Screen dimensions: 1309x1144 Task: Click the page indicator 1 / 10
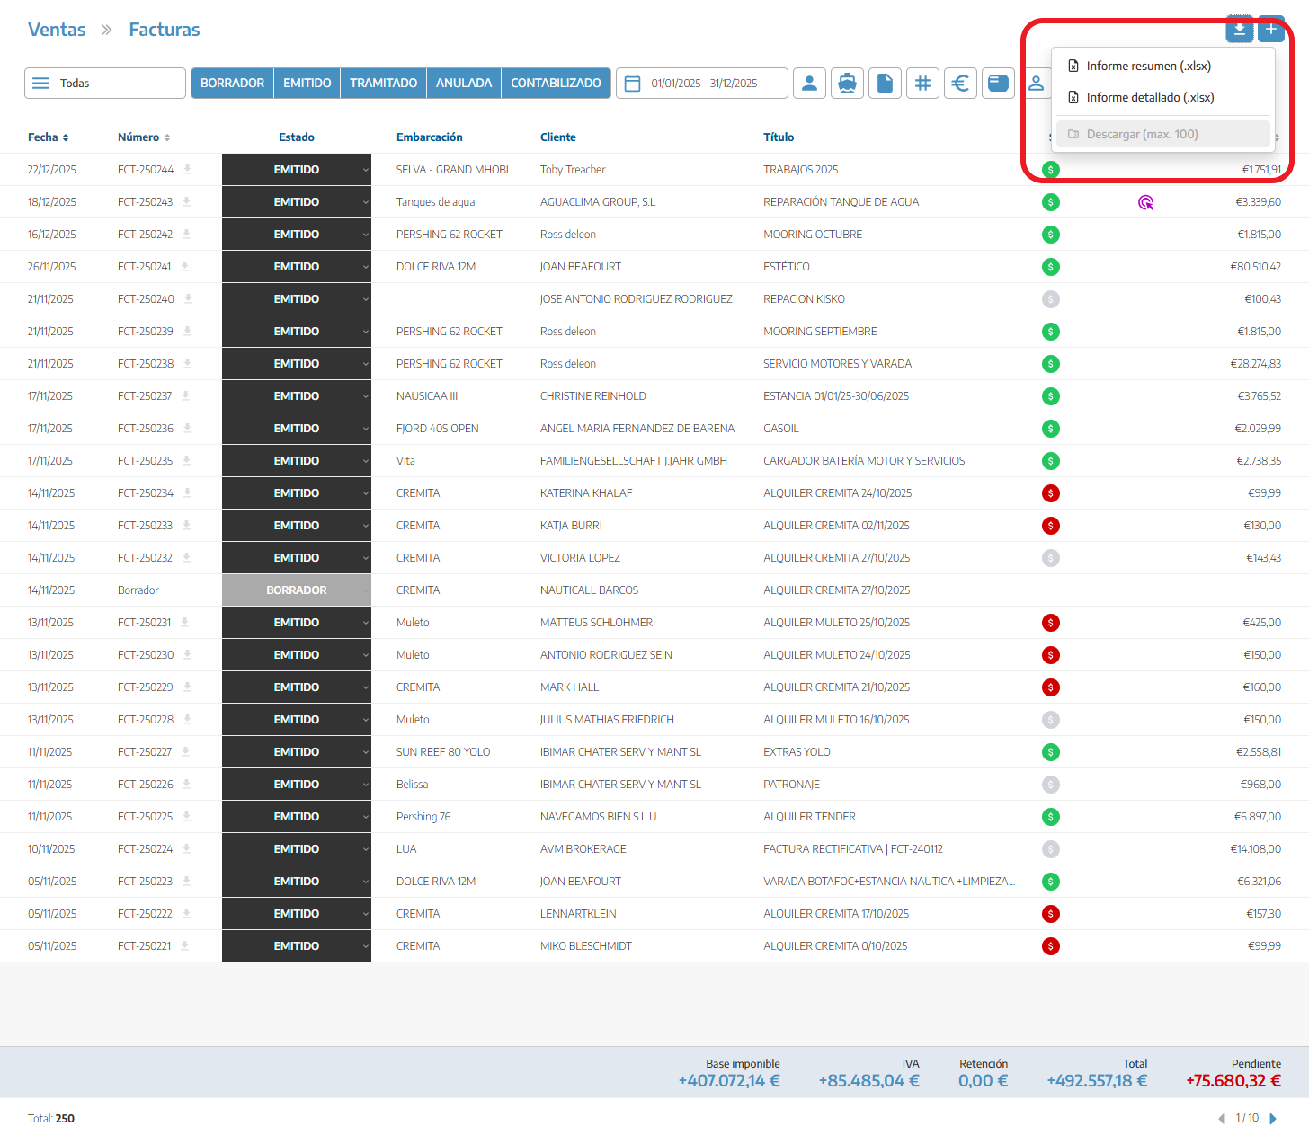coord(1247,1118)
